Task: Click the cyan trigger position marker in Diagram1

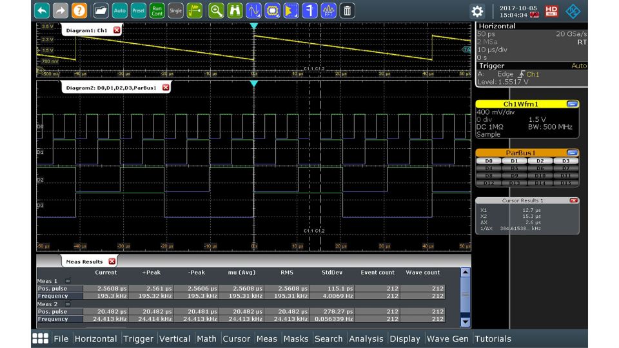Action: click(x=254, y=26)
